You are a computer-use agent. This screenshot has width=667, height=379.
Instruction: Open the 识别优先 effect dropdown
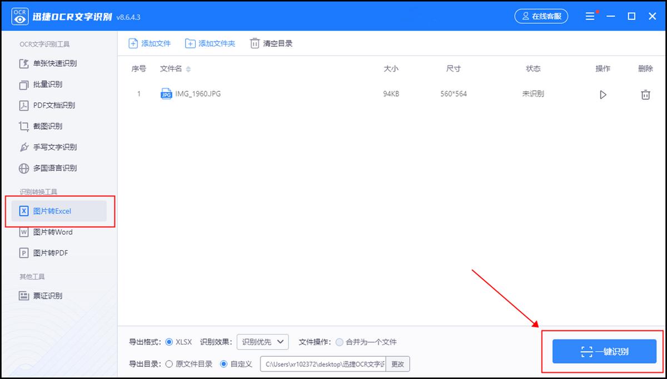point(262,342)
